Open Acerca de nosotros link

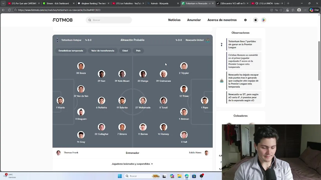[222, 20]
